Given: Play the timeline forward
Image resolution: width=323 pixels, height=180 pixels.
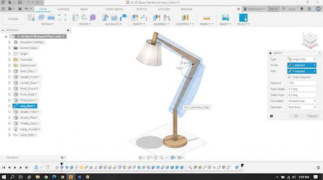Looking at the screenshot, I should (x=15, y=168).
